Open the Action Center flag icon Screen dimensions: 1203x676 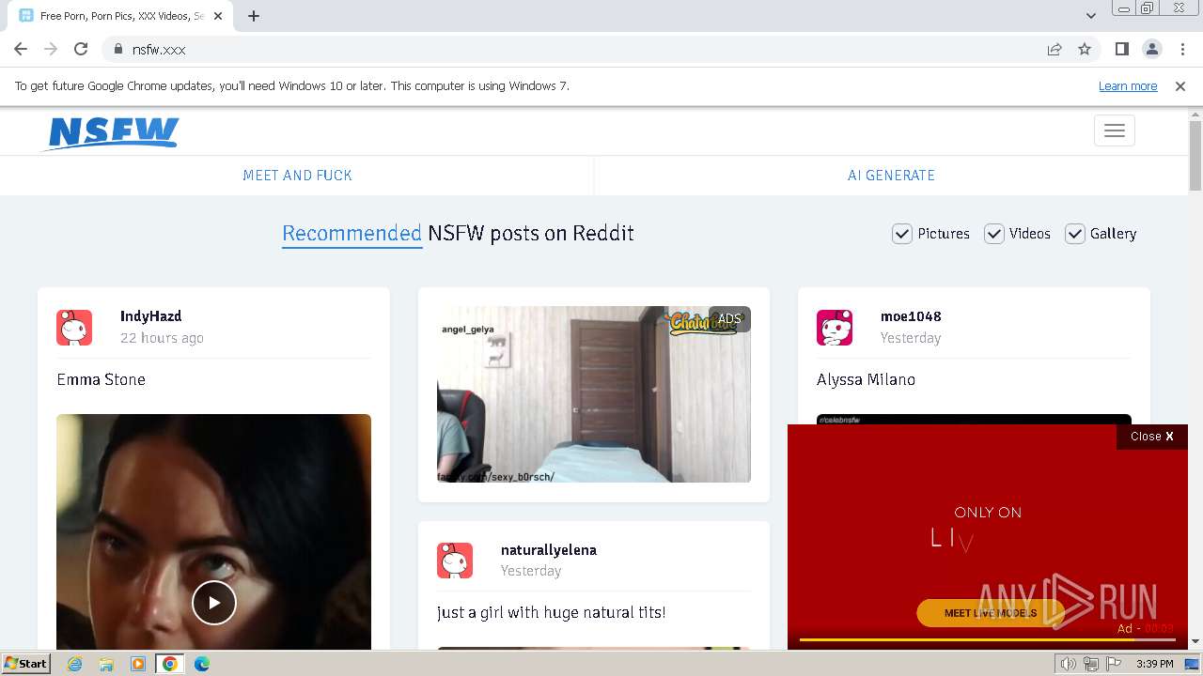(x=1114, y=664)
